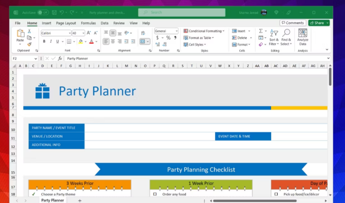Viewport: 345px width, 203px height.
Task: Toggle the Order any food checkbox
Action: click(155, 194)
